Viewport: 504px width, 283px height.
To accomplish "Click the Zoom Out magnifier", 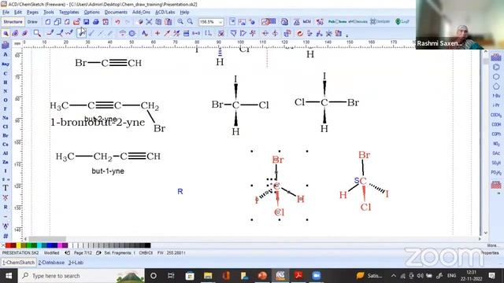I will point(190,22).
